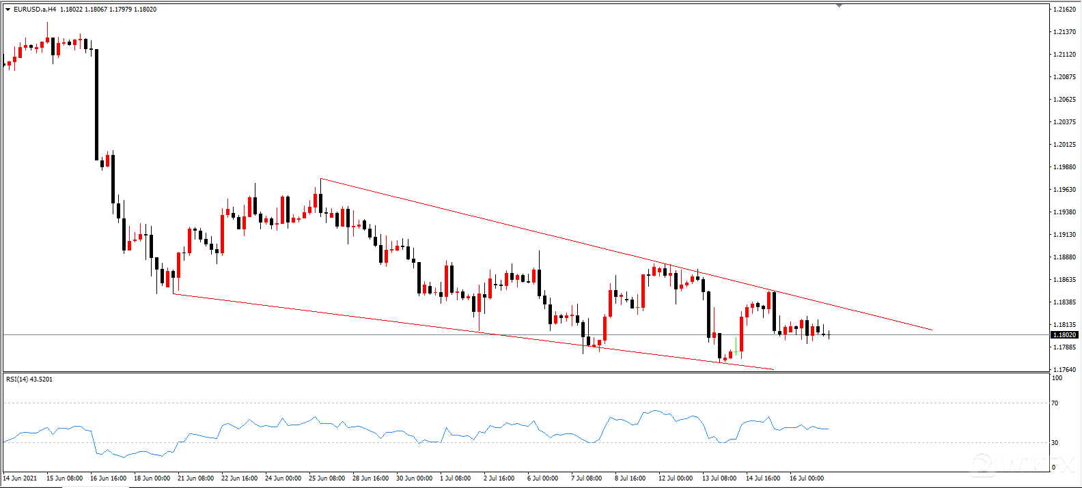
Task: Click the highlighted 1.18020 current price label
Action: 1064,335
